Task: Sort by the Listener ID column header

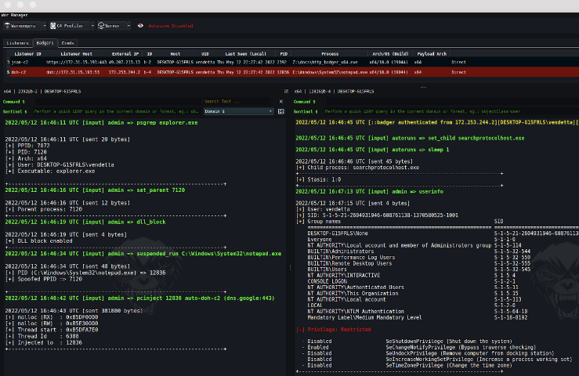Action: (27, 54)
